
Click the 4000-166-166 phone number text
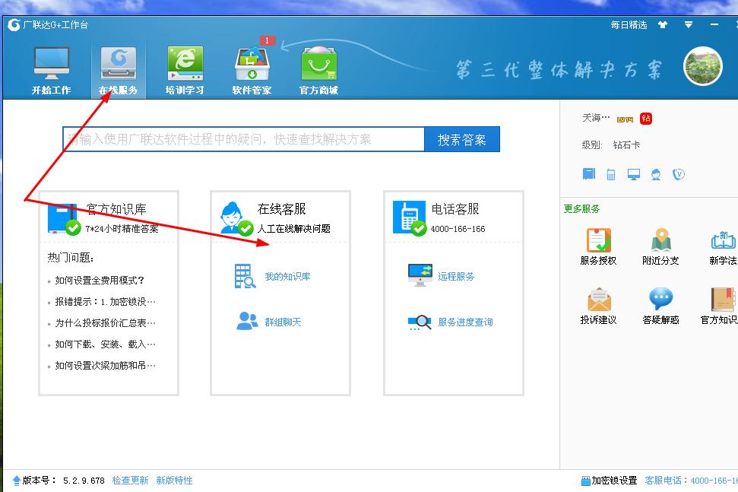click(458, 229)
